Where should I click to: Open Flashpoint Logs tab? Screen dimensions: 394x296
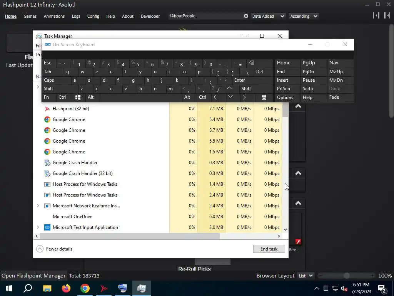pyautogui.click(x=76, y=16)
